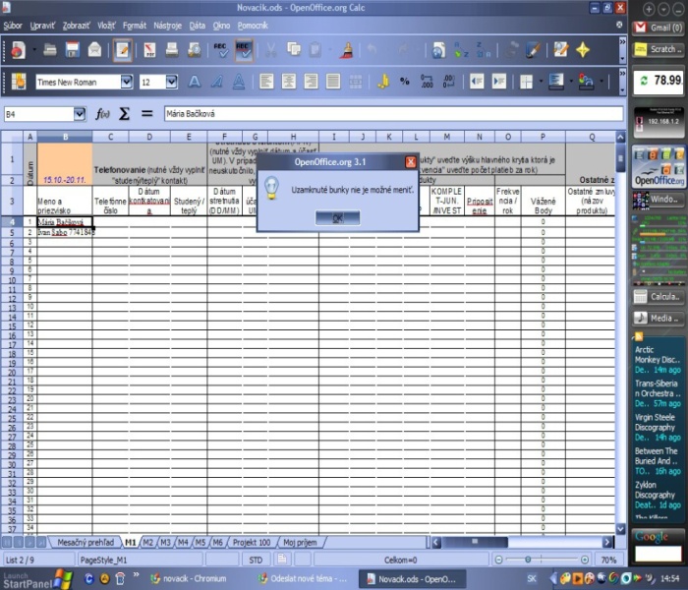Click the Undo arrow icon
Screen dimensions: 688x590
[x=372, y=50]
